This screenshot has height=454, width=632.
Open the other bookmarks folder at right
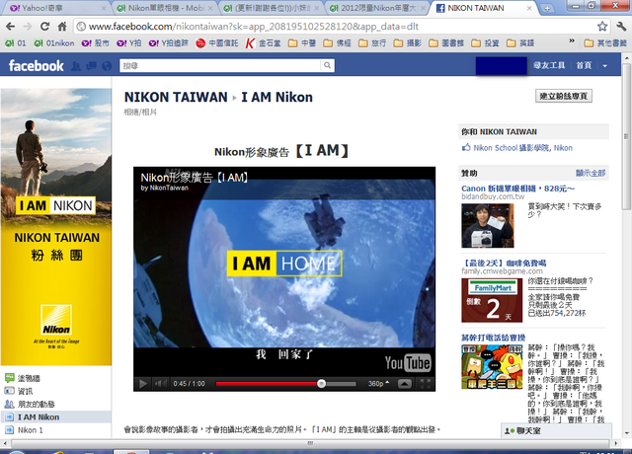[605, 43]
